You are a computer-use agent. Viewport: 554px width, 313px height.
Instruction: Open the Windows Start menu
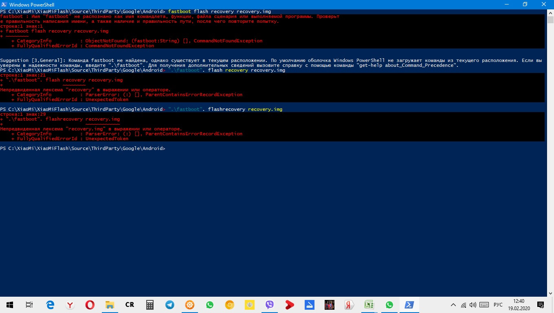click(10, 304)
